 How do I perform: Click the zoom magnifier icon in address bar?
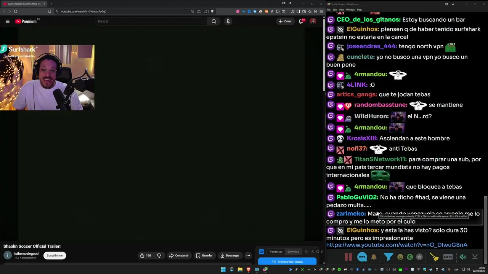193,11
